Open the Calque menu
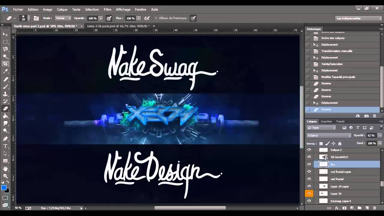The height and width of the screenshot is (216, 384). [62, 9]
